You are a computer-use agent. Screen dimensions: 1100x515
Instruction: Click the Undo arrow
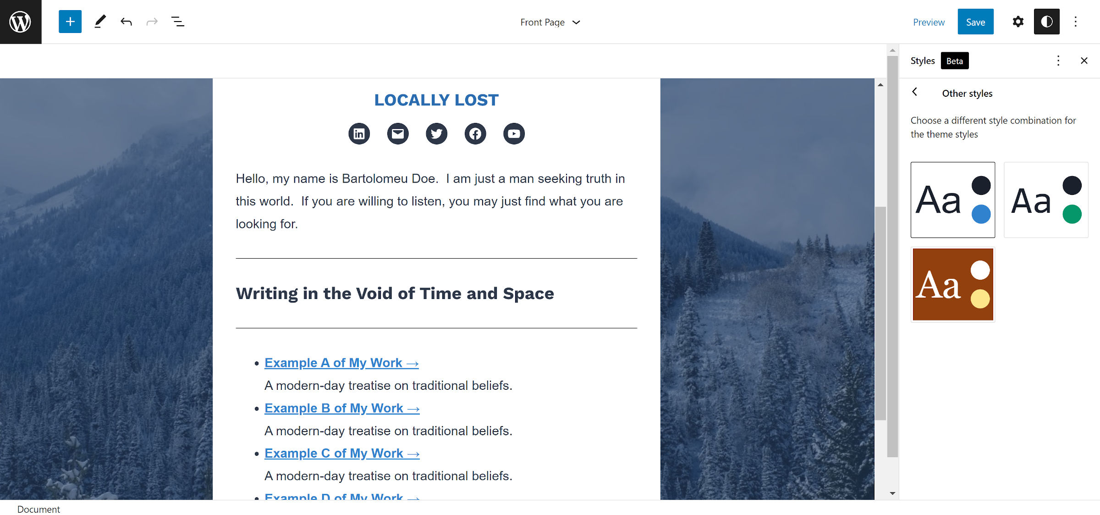(126, 22)
